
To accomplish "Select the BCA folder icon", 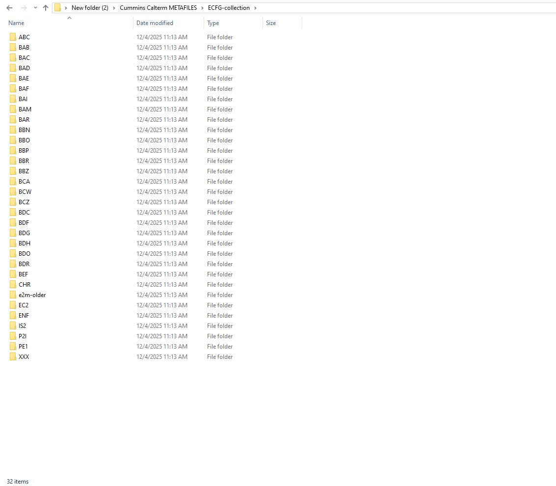I will (13, 181).
